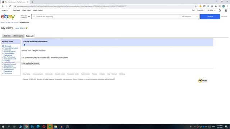
Task: Open the Windows Start menu
Action: (3, 126)
